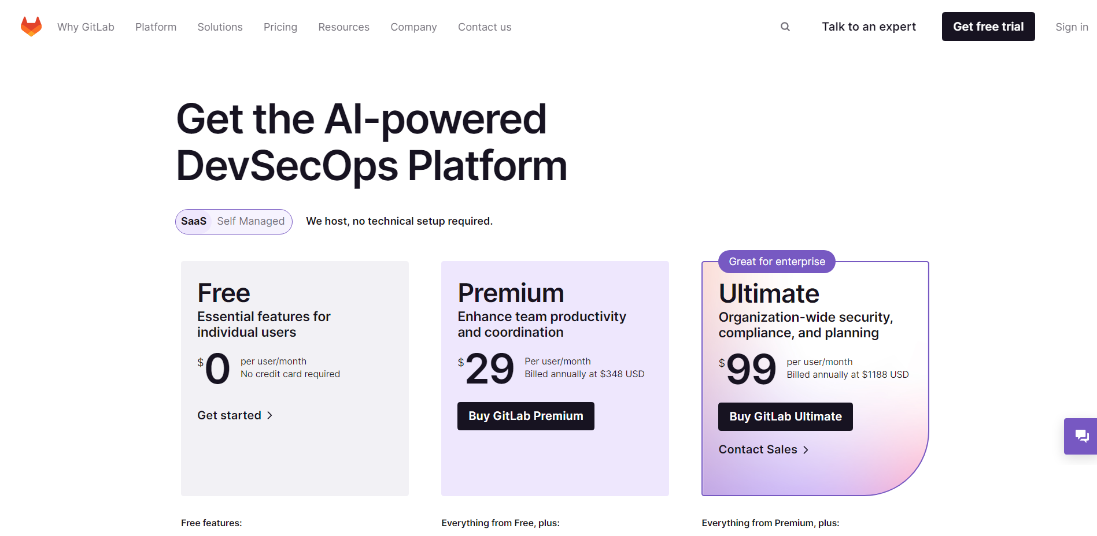1097x536 pixels.
Task: Click the Buy GitLab Ultimate button
Action: (x=785, y=416)
